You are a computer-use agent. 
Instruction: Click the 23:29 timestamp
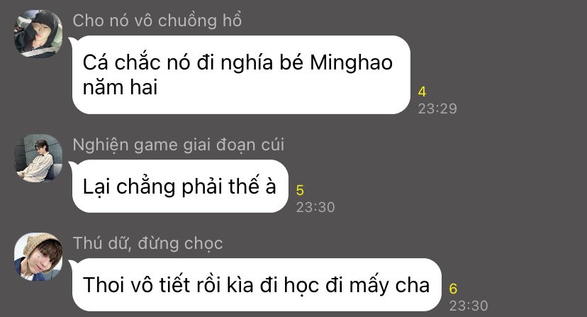[x=437, y=109]
